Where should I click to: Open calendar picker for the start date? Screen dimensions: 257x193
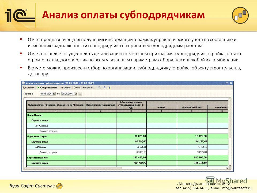(x=54, y=94)
